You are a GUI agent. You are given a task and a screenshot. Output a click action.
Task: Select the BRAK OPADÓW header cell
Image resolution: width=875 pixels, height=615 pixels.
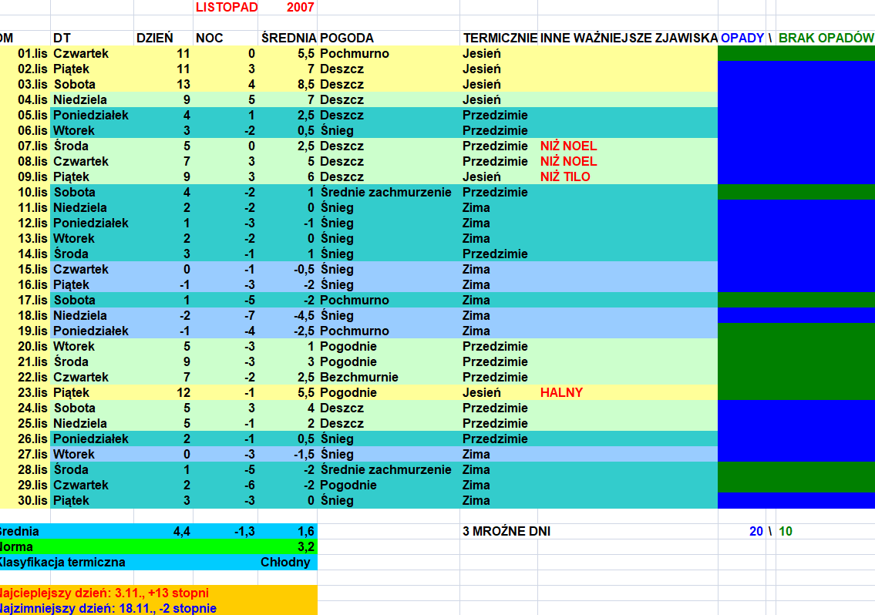pyautogui.click(x=825, y=38)
